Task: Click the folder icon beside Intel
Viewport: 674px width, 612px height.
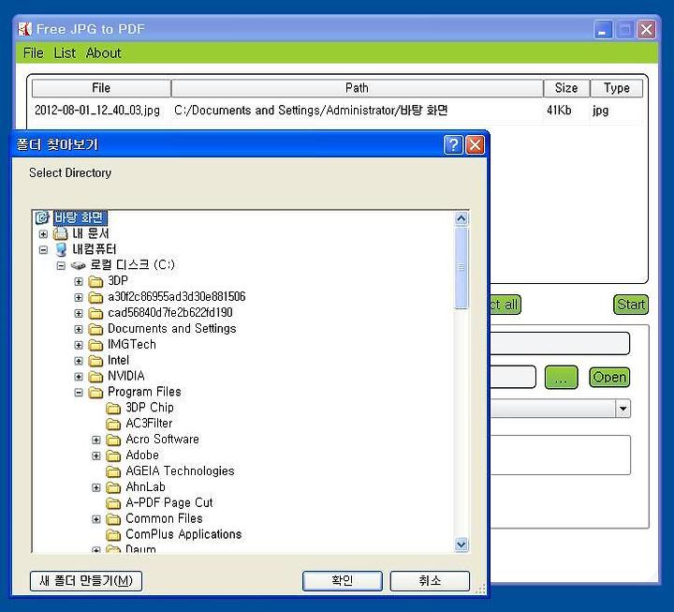Action: click(x=95, y=361)
